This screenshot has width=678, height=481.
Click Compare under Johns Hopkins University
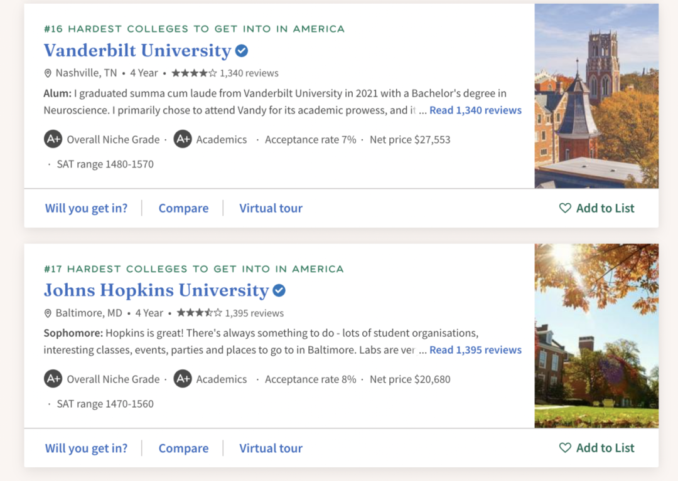point(183,448)
